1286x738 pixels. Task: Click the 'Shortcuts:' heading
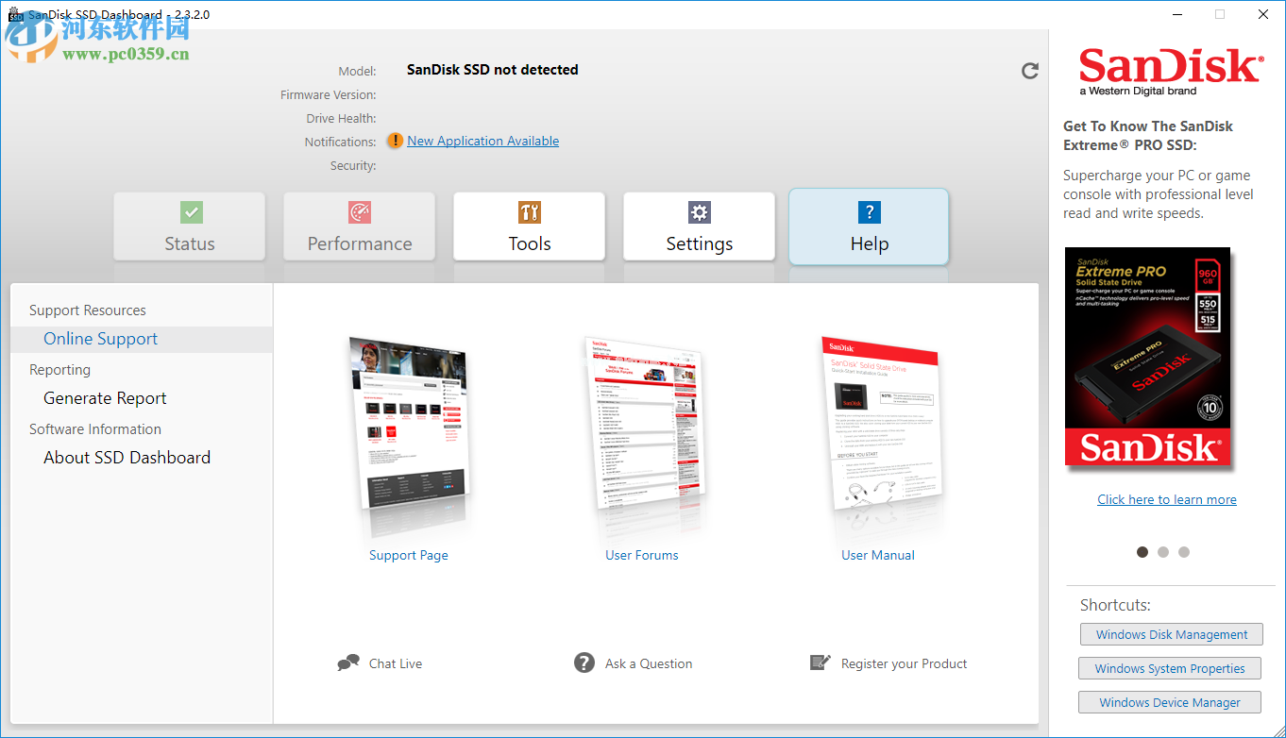pos(1115,605)
